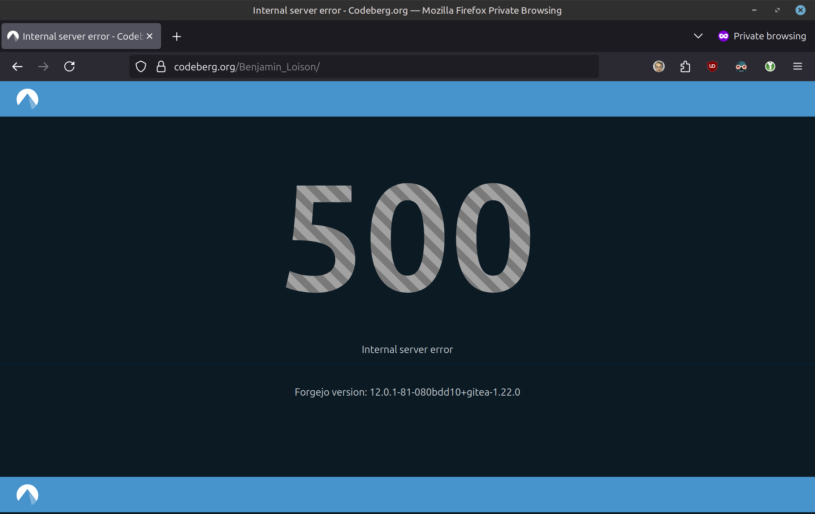
Task: Open Firefox hamburger application menu
Action: pyautogui.click(x=798, y=66)
